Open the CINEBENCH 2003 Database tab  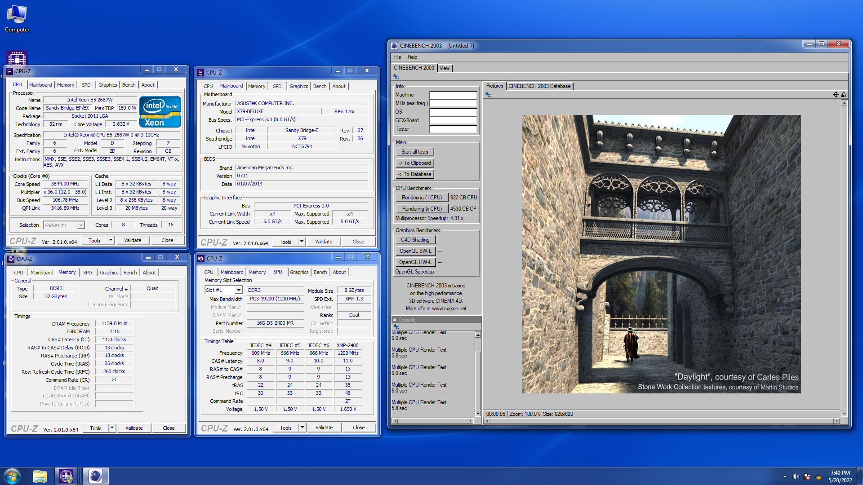point(539,86)
